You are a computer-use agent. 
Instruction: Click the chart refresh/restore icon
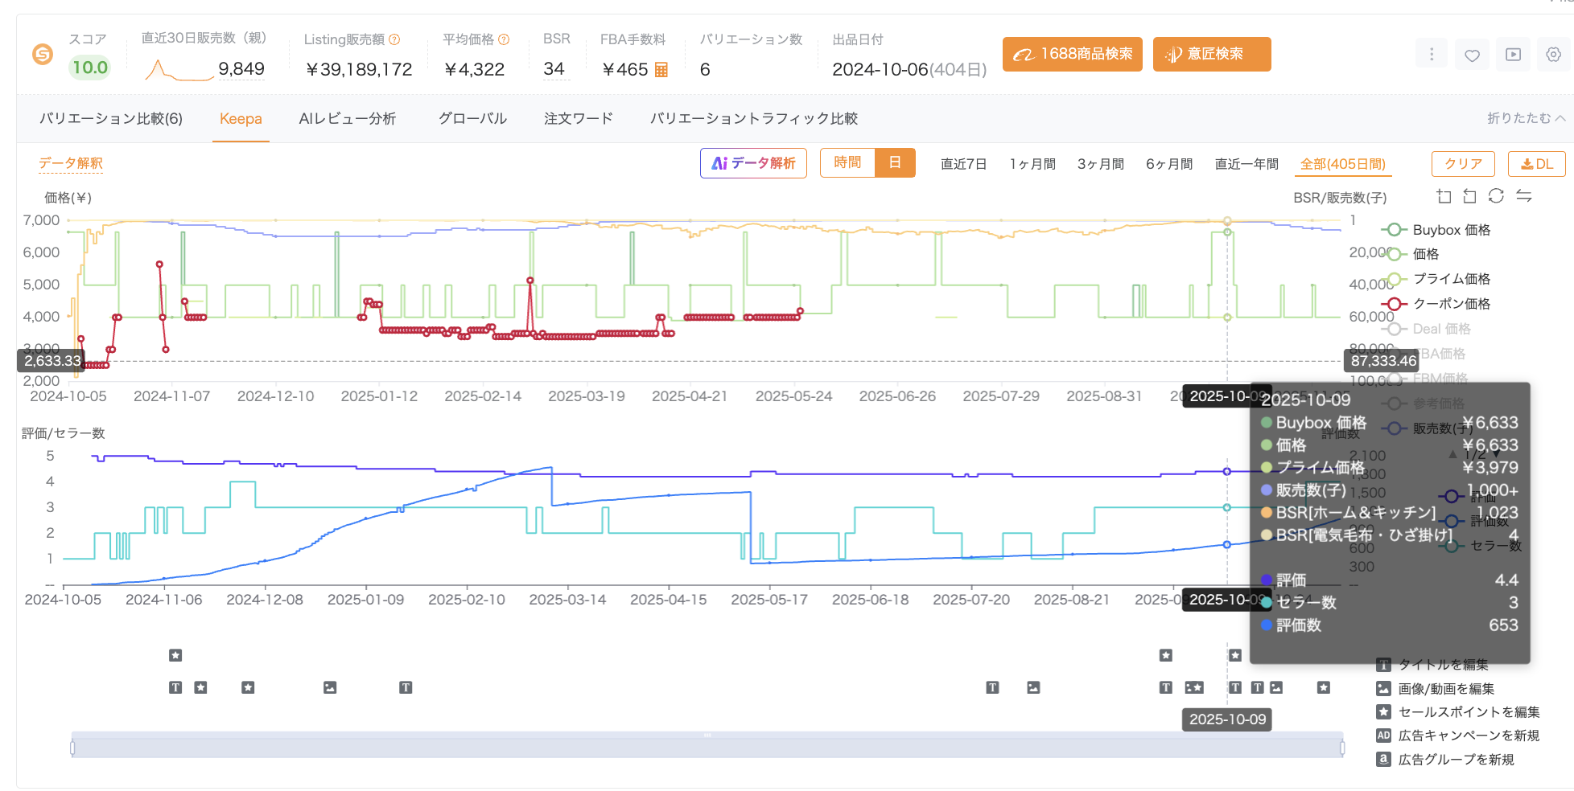(x=1496, y=196)
